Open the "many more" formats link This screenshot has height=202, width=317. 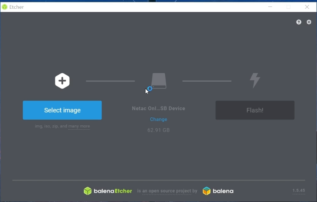coord(79,127)
